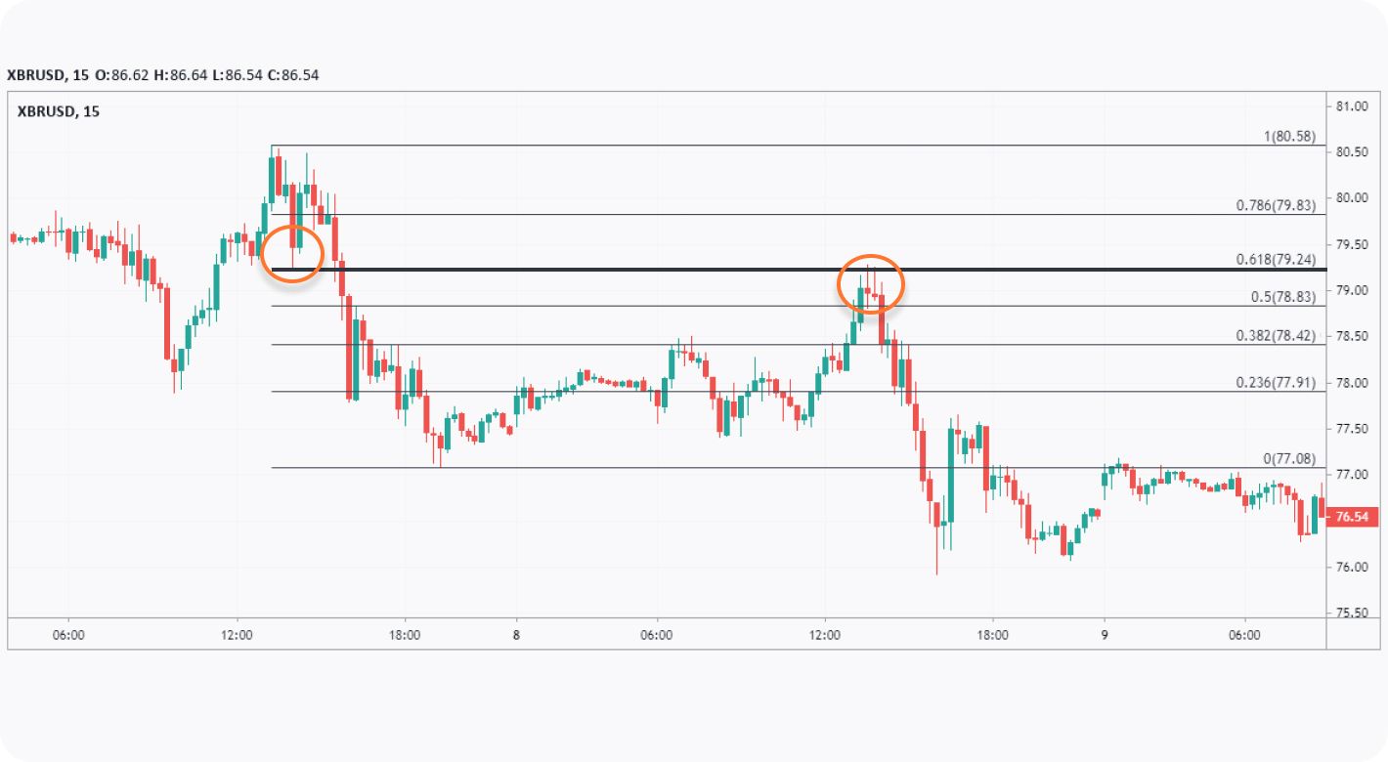
Task: Click the 0.382(78.42) Fibonacci label
Action: [1274, 335]
